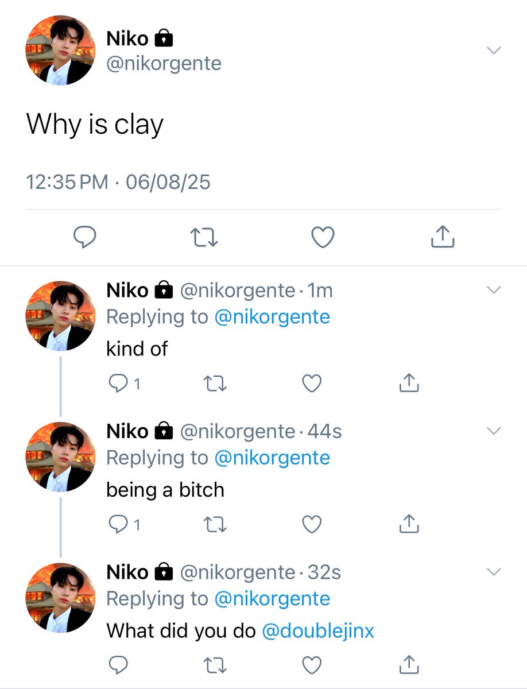Retweet the 'being a bitch' reply
This screenshot has width=527, height=689.
pyautogui.click(x=216, y=524)
